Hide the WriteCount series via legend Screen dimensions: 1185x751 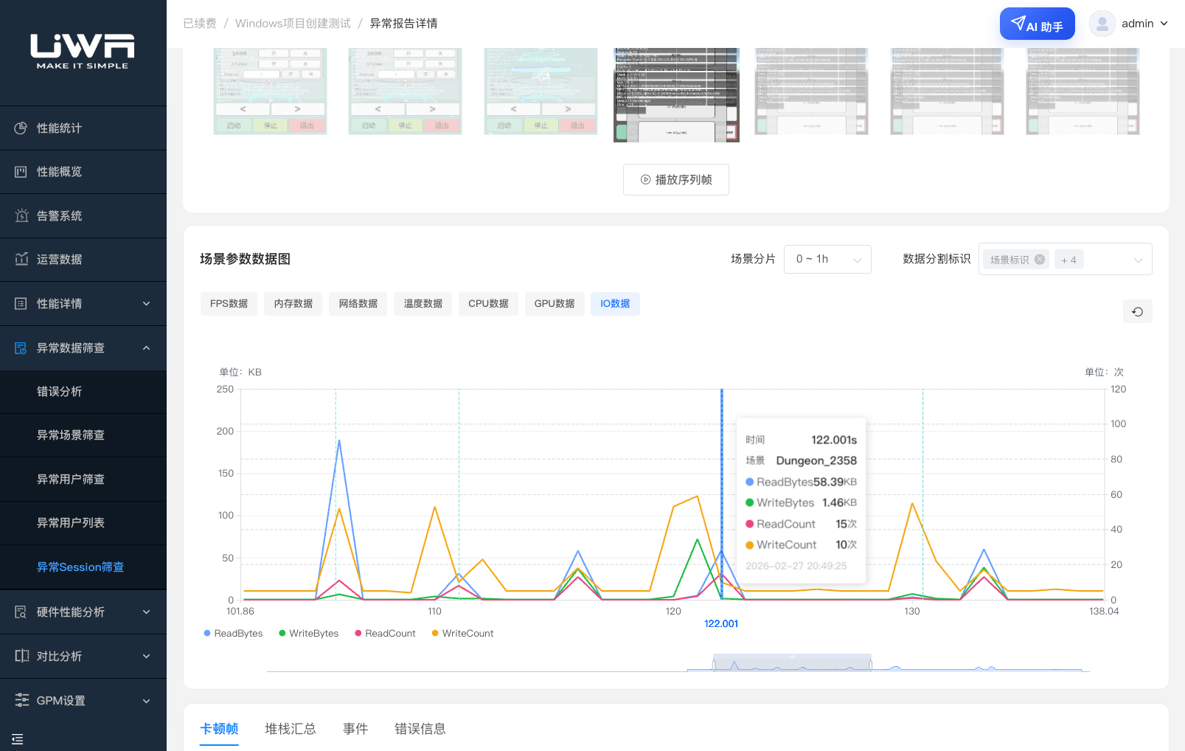462,633
